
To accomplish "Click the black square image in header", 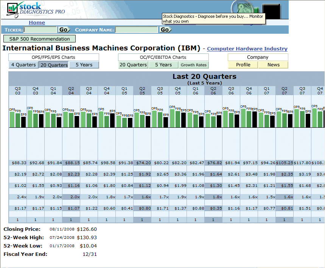I will click(x=271, y=9).
